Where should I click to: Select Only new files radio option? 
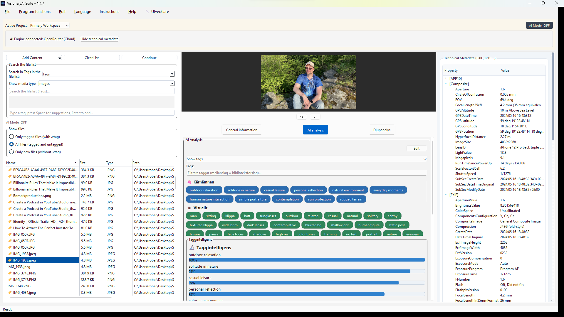point(11,152)
